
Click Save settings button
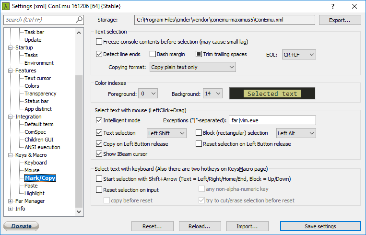[320, 226]
